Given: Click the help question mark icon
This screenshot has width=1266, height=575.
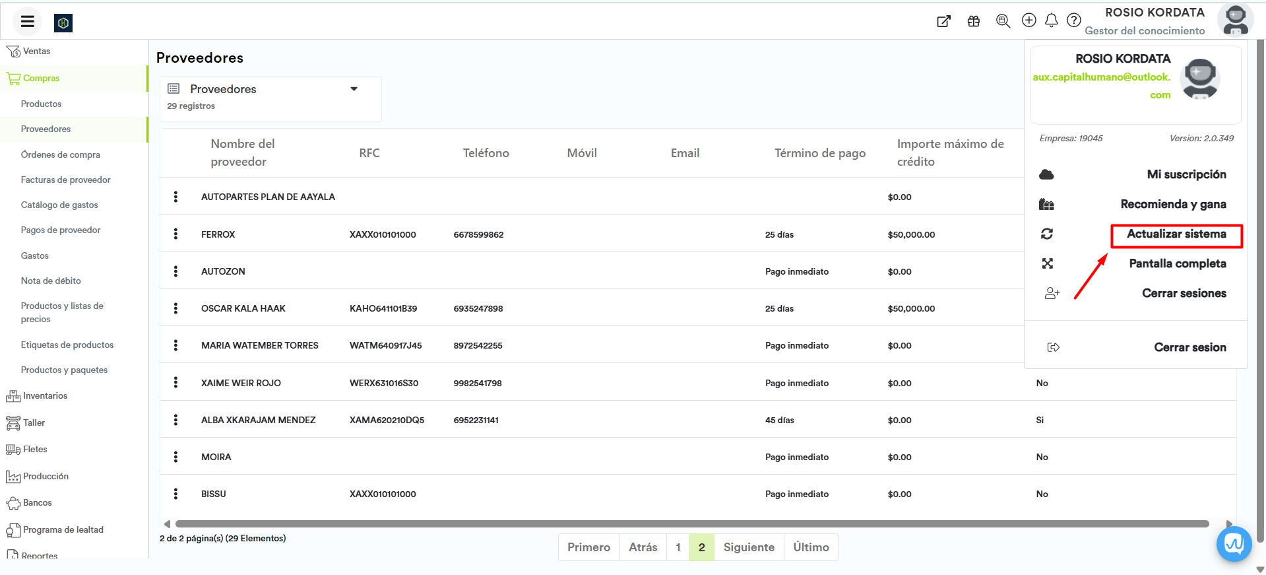Looking at the screenshot, I should pyautogui.click(x=1074, y=20).
